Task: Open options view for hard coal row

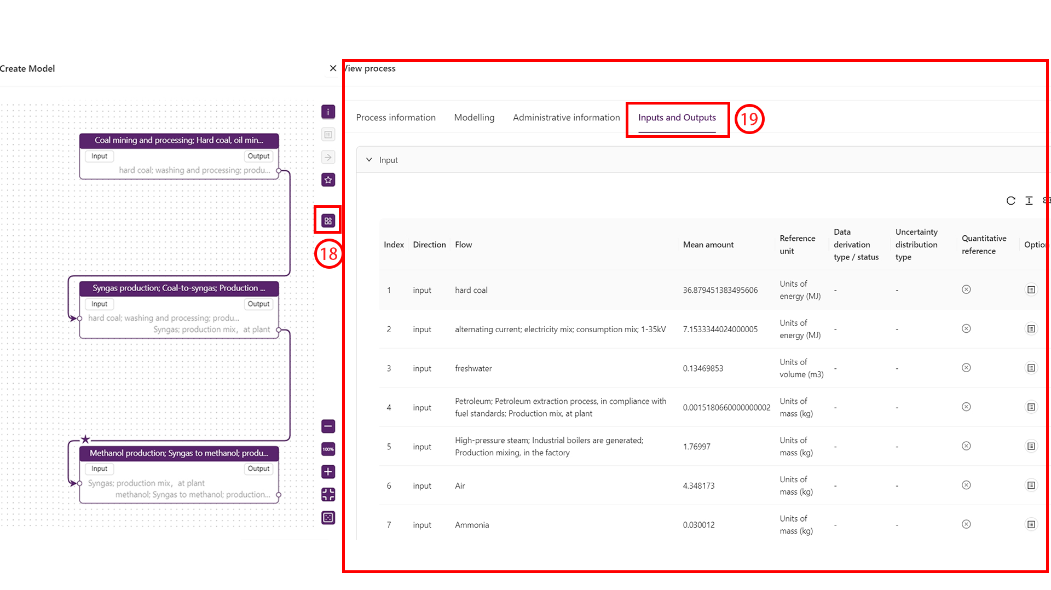Action: [x=1031, y=290]
